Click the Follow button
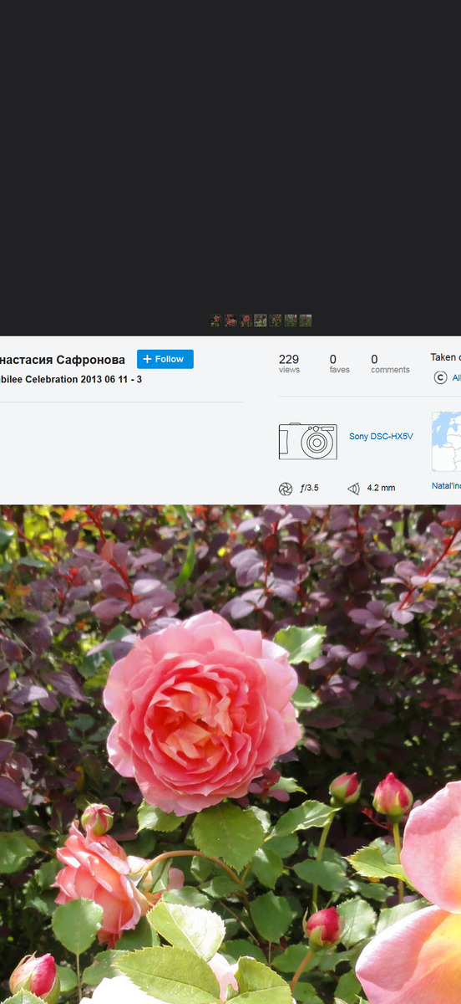Image resolution: width=461 pixels, height=1004 pixels. click(x=165, y=359)
